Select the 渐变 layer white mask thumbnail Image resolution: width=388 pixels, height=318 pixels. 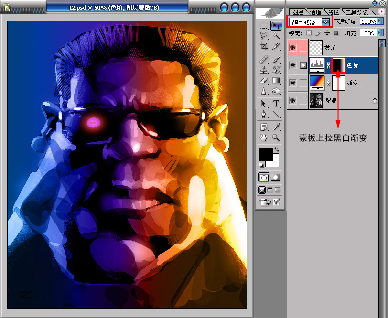(338, 83)
